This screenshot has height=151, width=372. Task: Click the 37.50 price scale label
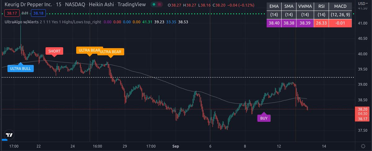click(x=362, y=130)
